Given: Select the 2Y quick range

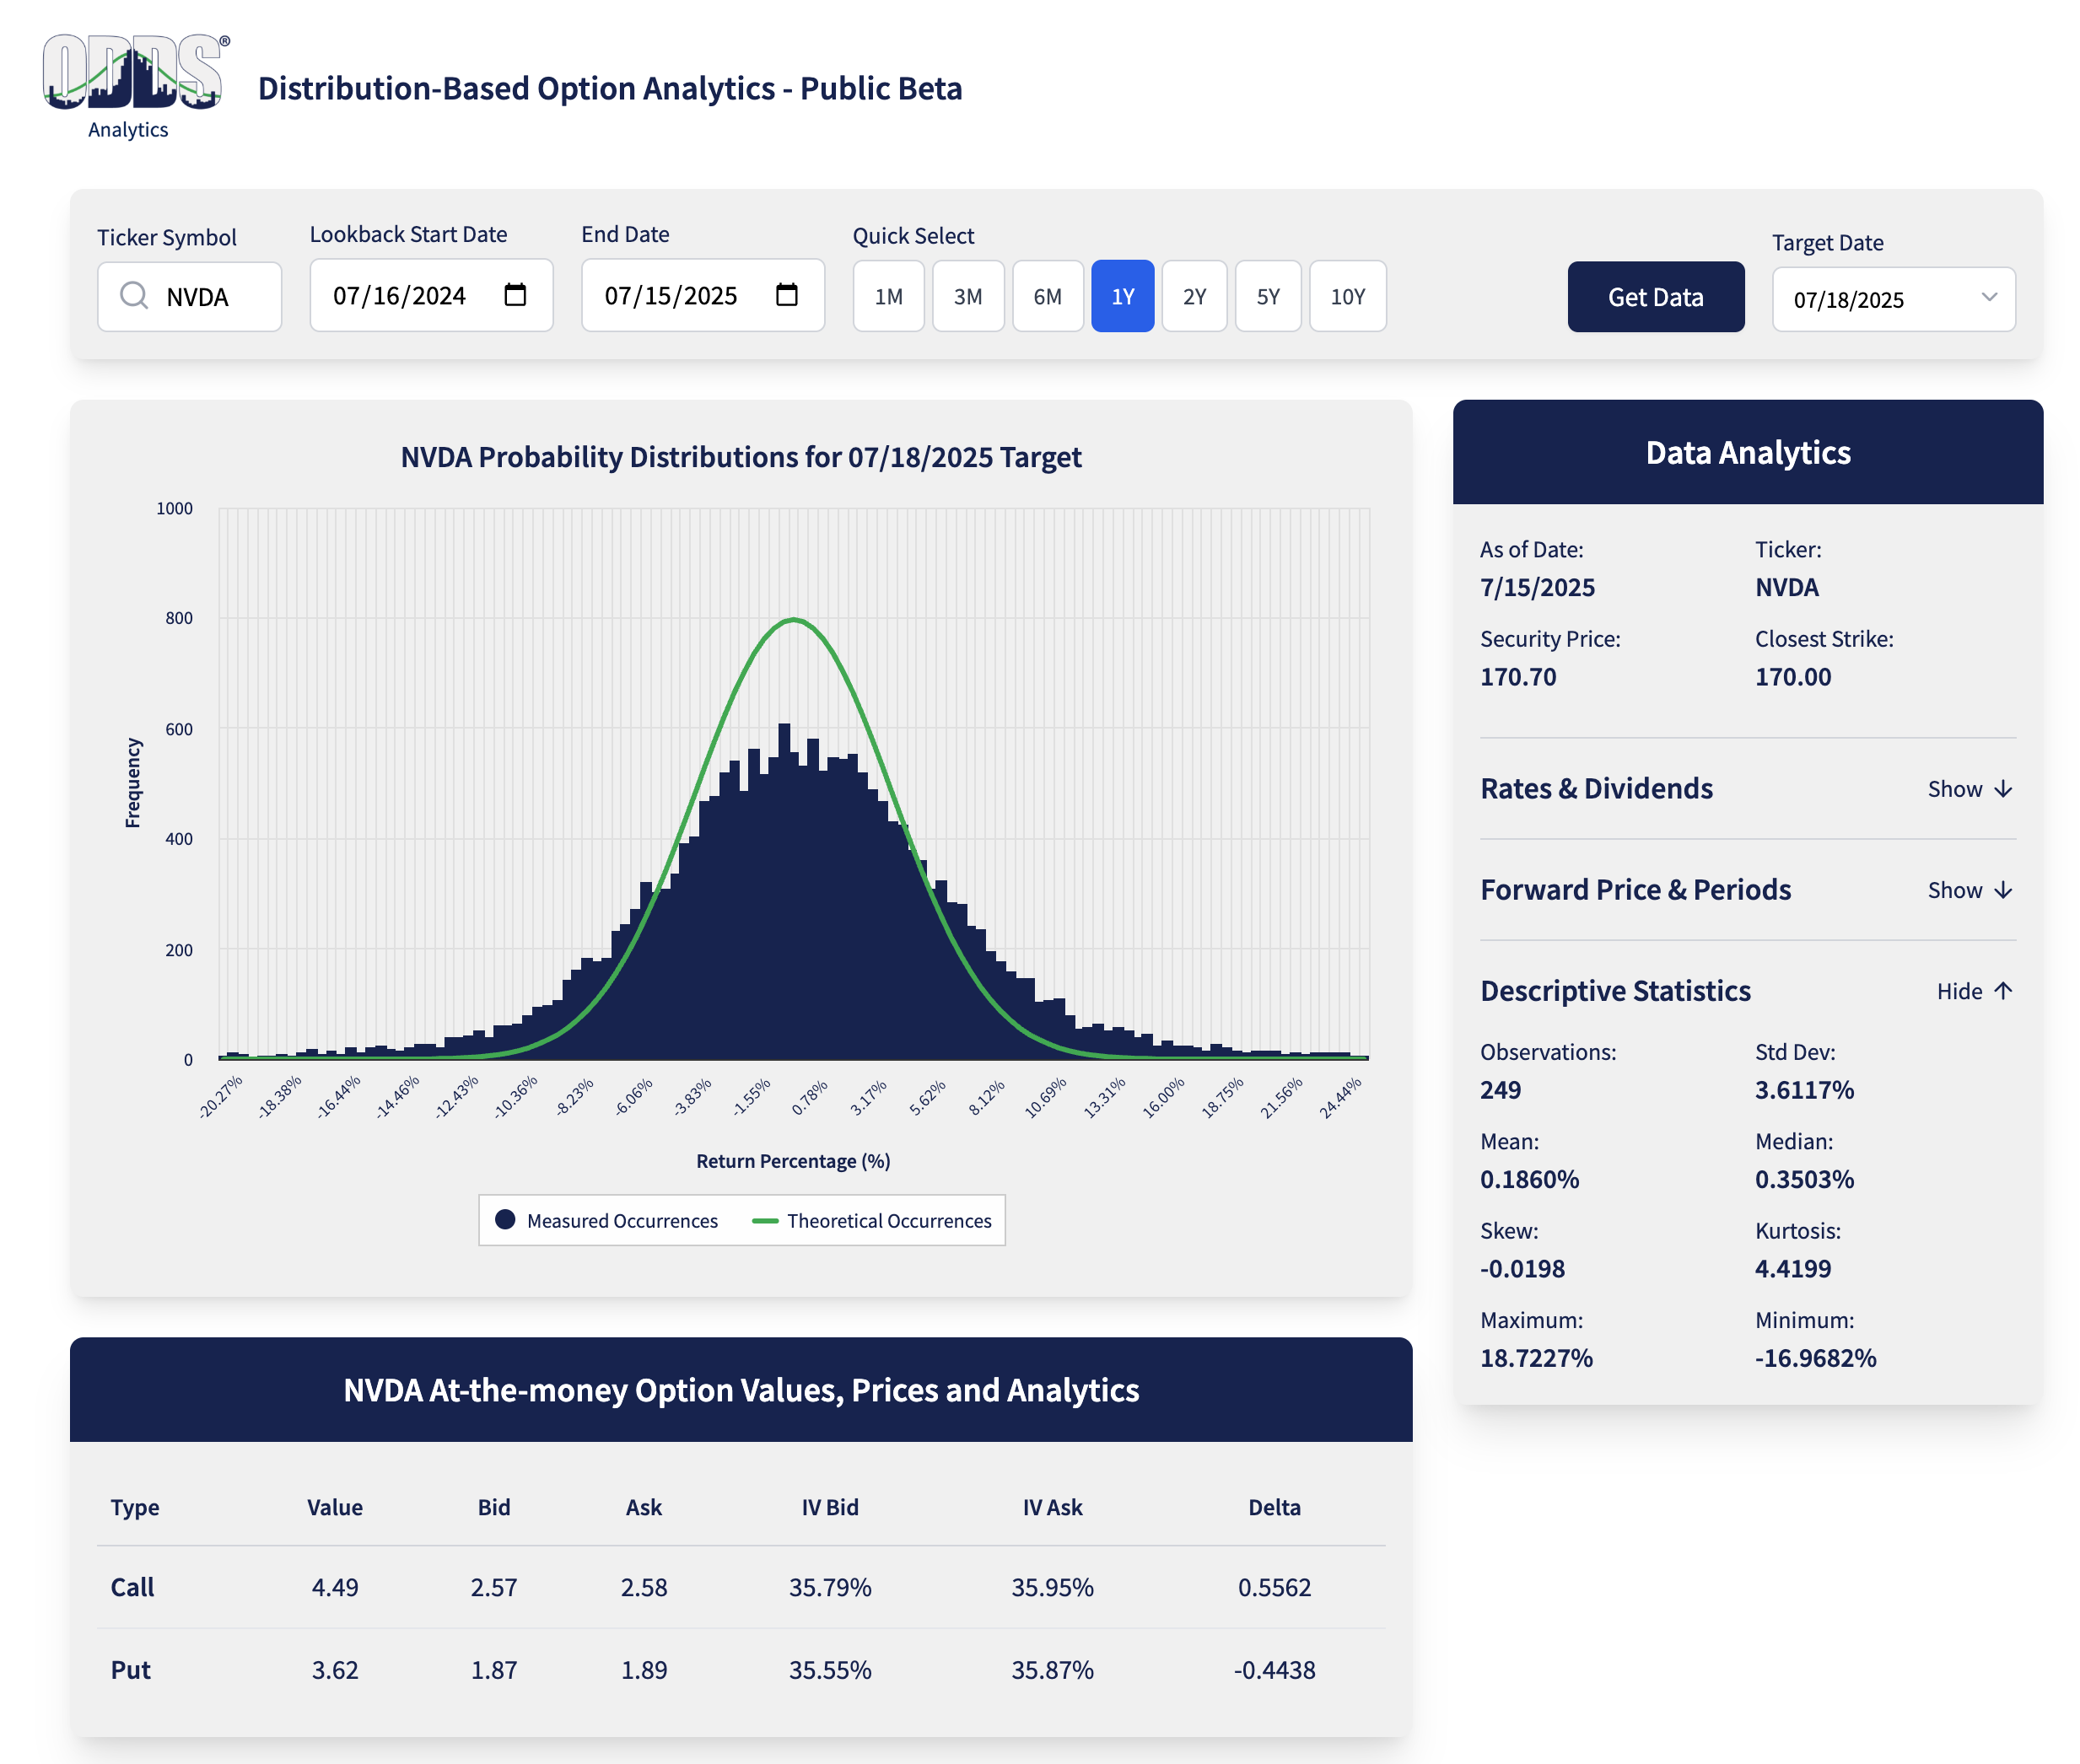Looking at the screenshot, I should tap(1194, 296).
